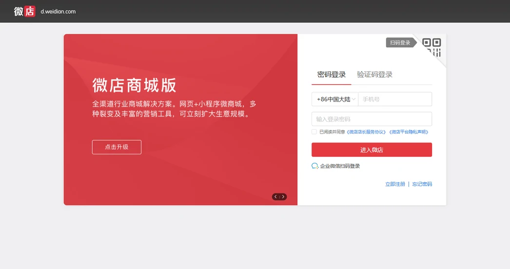Switch to 验证码登录 tab

tap(374, 75)
